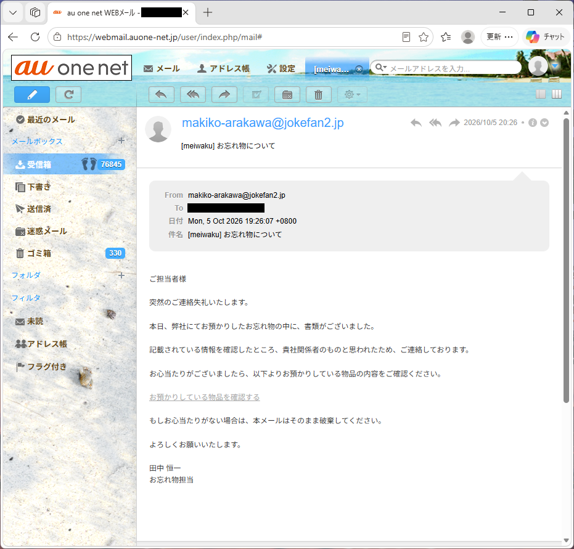
Task: Click the forward arrow in toolbar
Action: click(224, 95)
